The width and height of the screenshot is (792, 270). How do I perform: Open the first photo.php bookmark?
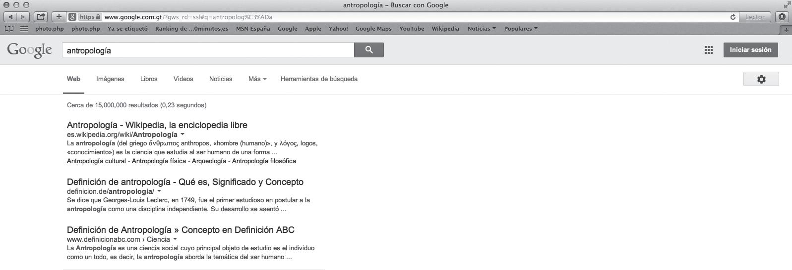click(x=50, y=29)
